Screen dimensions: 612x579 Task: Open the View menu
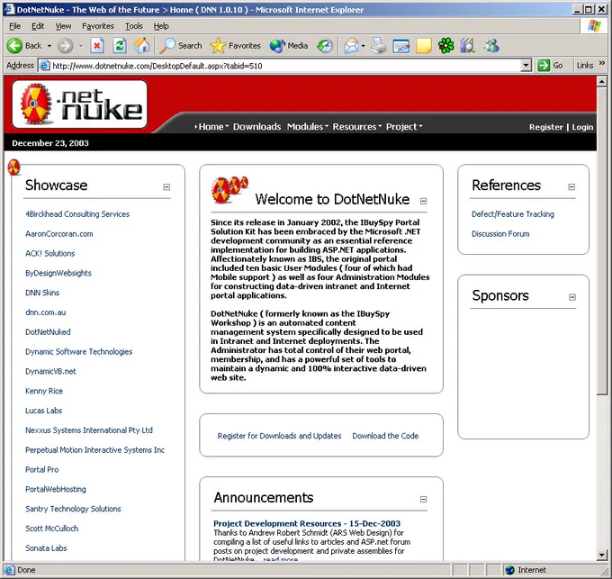click(x=63, y=26)
